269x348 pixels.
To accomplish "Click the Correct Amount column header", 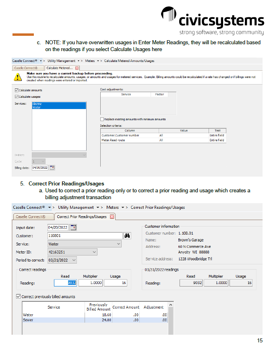I will (x=126, y=307).
